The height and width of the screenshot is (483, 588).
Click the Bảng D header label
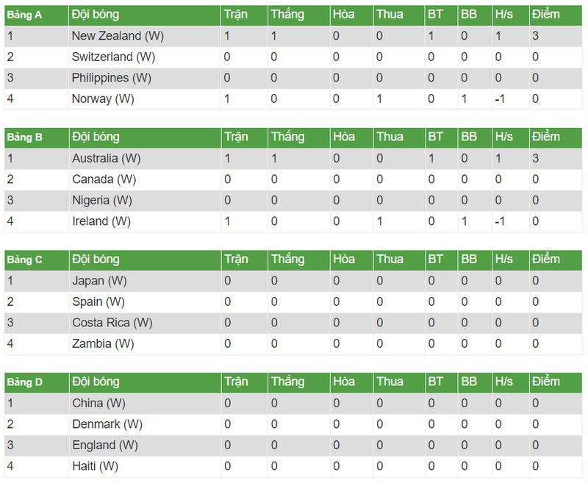click(25, 382)
